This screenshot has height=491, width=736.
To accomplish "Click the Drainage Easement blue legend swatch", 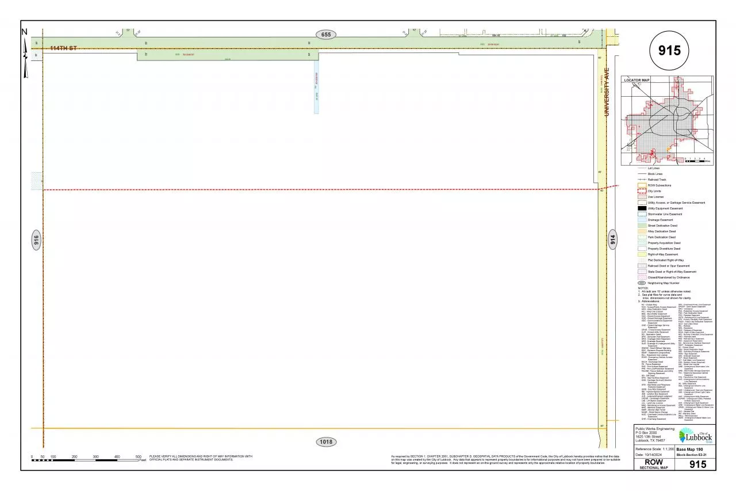I will [642, 220].
